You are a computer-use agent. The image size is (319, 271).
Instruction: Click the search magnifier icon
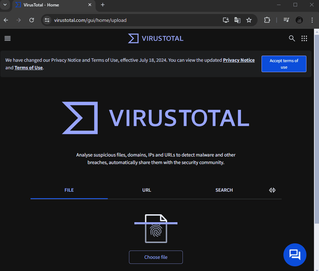click(x=292, y=38)
